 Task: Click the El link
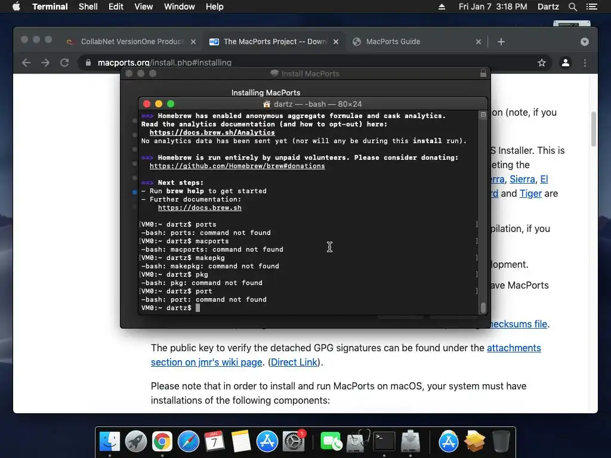(x=544, y=179)
